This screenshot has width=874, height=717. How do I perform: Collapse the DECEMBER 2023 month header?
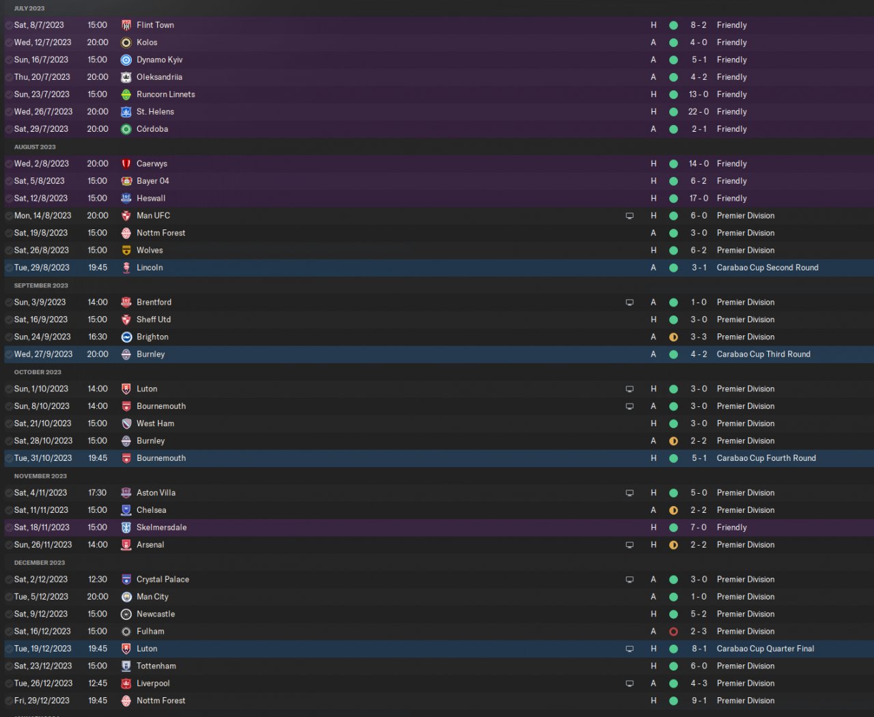(x=40, y=563)
